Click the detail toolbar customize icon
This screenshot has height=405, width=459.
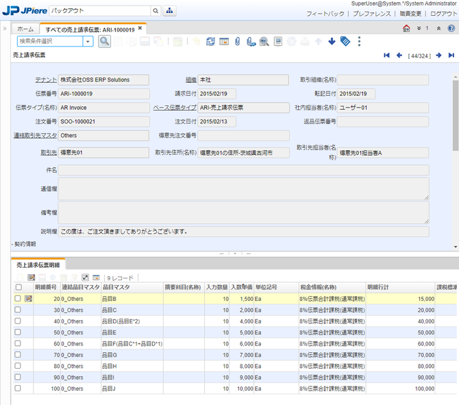pos(85,278)
